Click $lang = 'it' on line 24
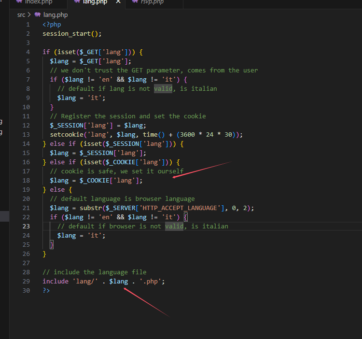 point(81,236)
